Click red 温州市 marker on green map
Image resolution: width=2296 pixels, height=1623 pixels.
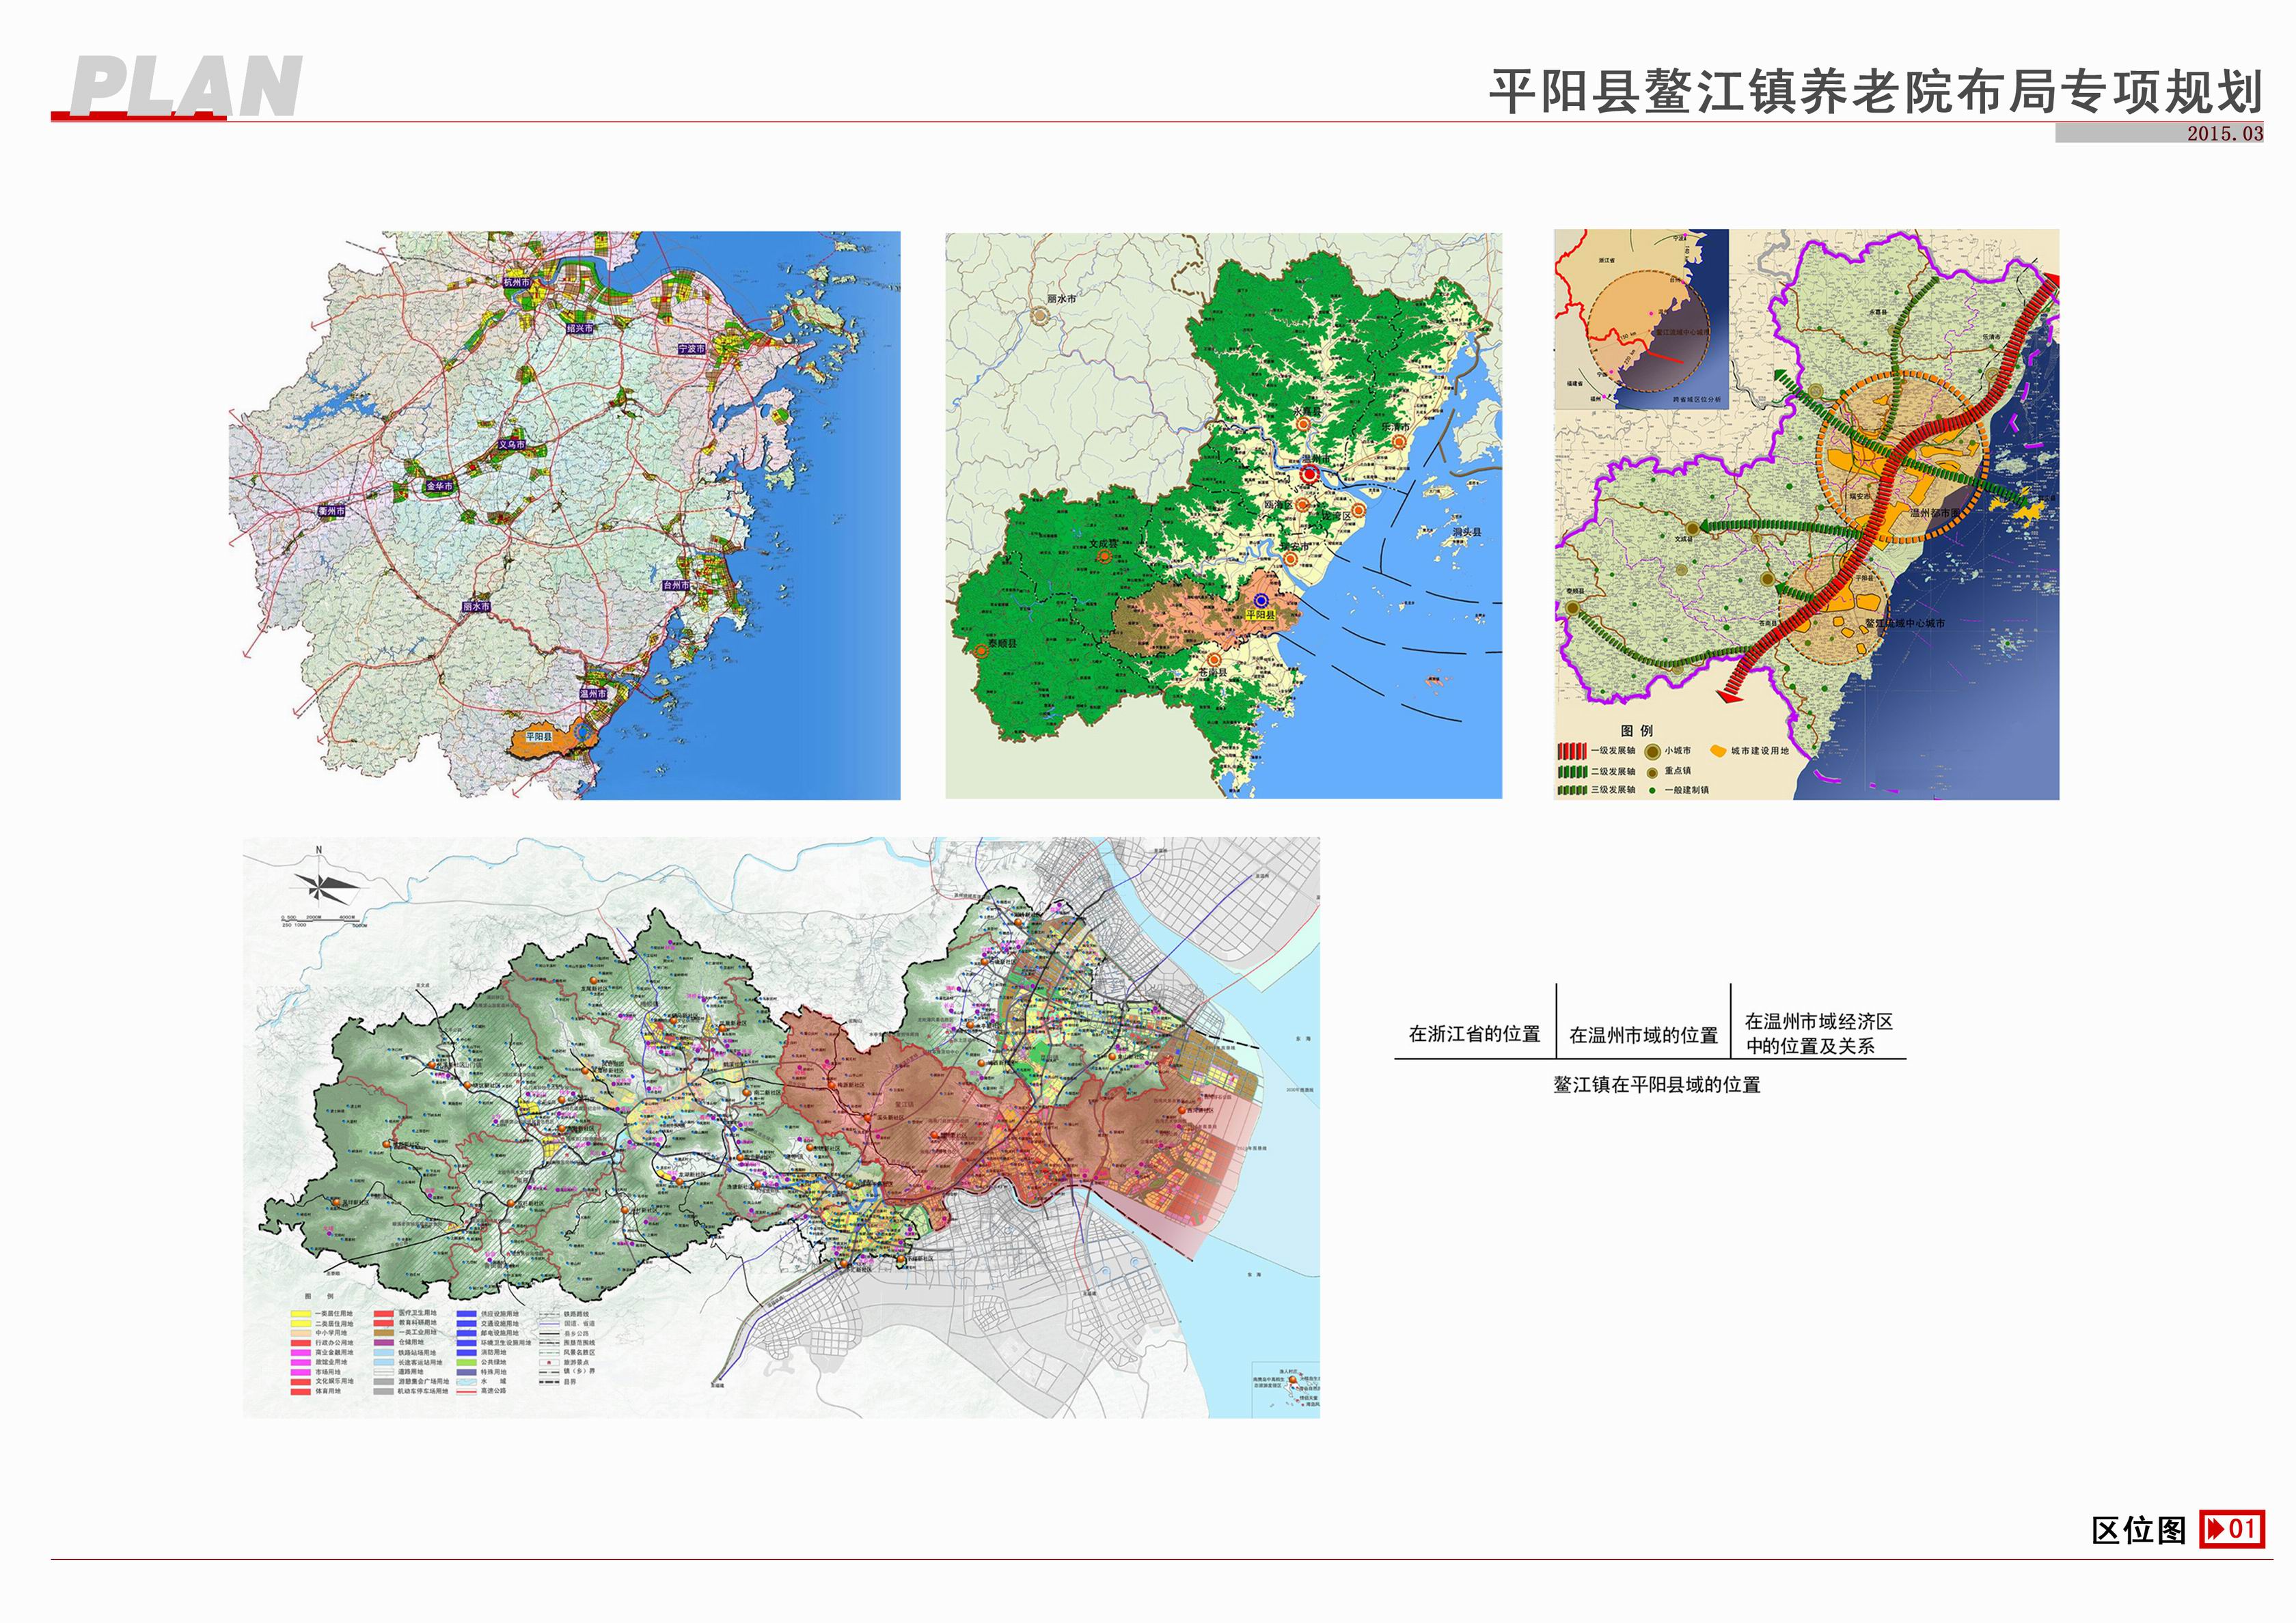tap(1309, 475)
